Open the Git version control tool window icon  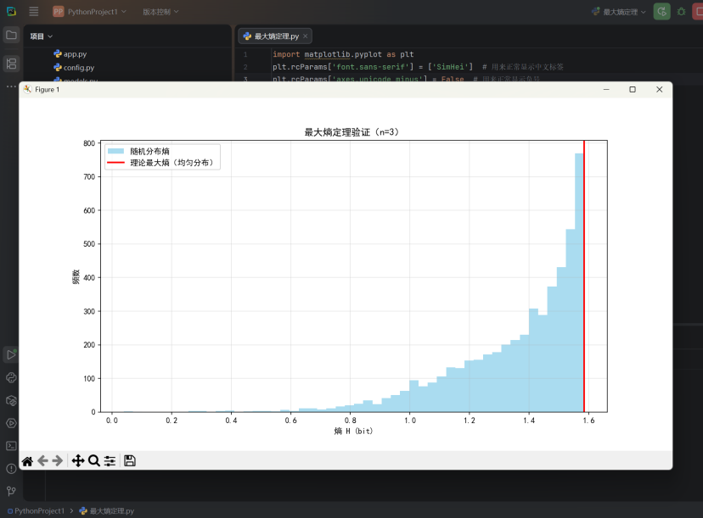(x=11, y=491)
